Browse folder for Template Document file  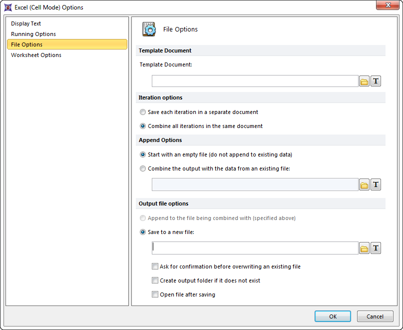pos(364,81)
